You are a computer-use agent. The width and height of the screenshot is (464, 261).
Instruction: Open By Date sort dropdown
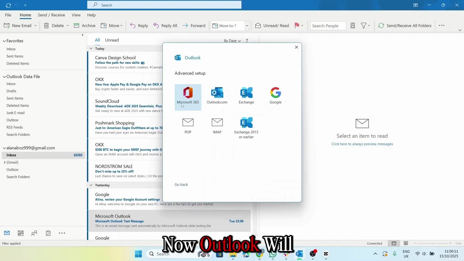pyautogui.click(x=232, y=41)
